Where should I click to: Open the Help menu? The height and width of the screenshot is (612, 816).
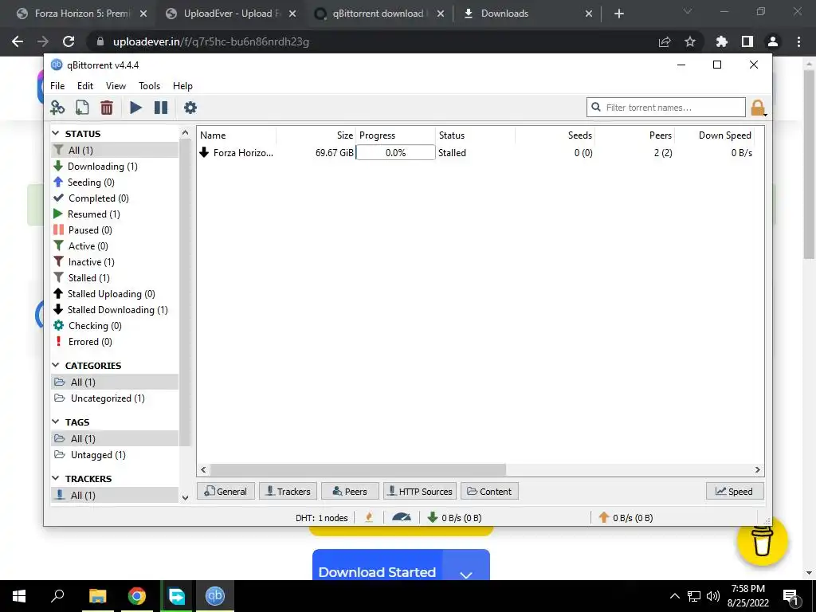182,86
